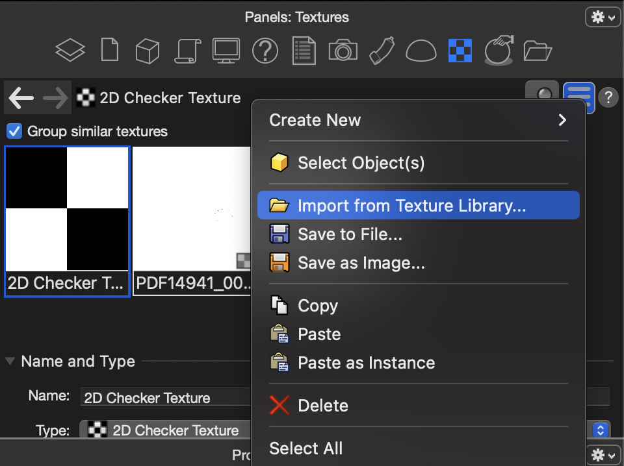The image size is (624, 466).
Task: Open the Layers panel icon
Action: (70, 50)
